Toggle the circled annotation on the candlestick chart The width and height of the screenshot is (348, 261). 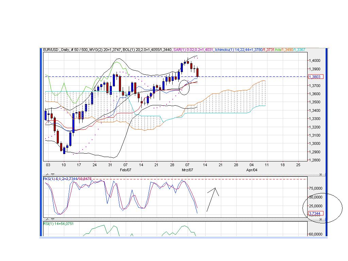(x=185, y=88)
